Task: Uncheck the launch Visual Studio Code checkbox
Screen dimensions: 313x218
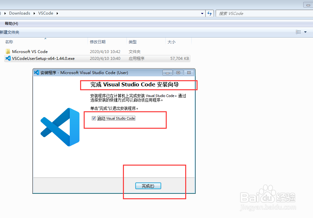Action: coord(94,118)
